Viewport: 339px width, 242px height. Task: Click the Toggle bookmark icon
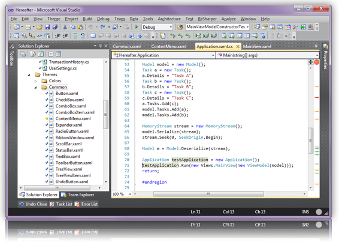(93, 35)
